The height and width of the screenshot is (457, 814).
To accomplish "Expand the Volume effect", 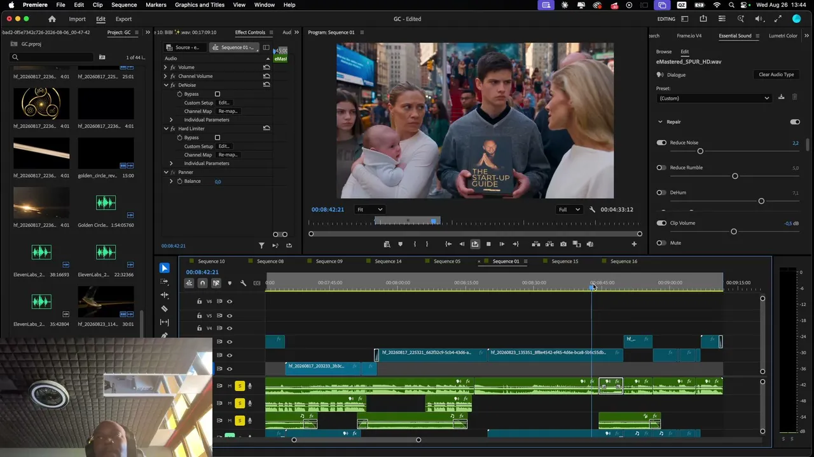I will click(x=166, y=67).
